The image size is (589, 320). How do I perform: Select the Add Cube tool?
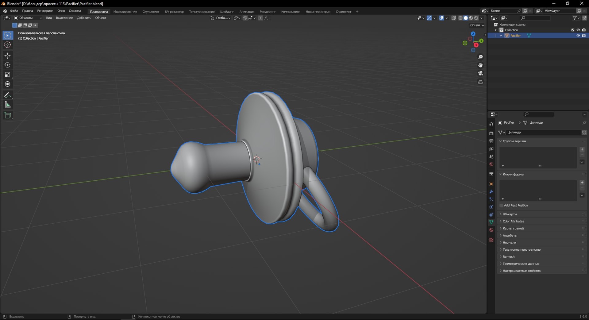8,115
